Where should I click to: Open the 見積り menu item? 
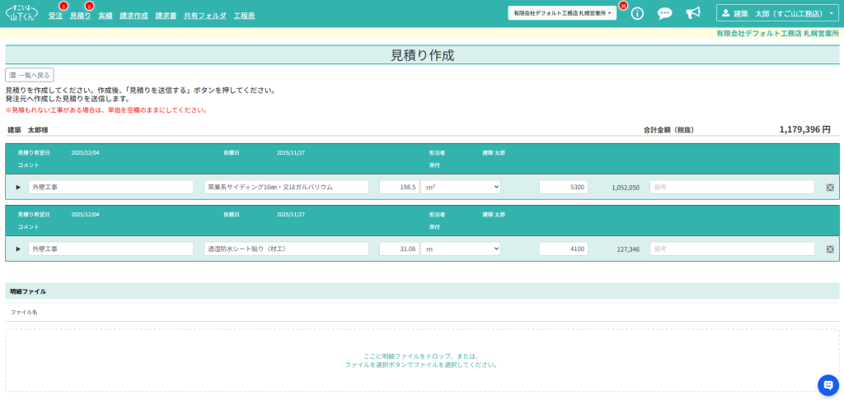80,16
